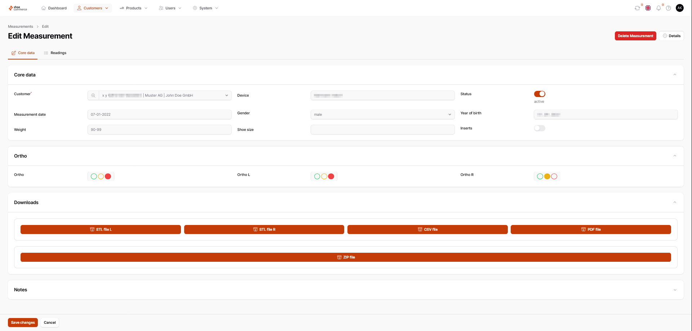Click the Device input field
This screenshot has height=331, width=692.
pyautogui.click(x=382, y=96)
